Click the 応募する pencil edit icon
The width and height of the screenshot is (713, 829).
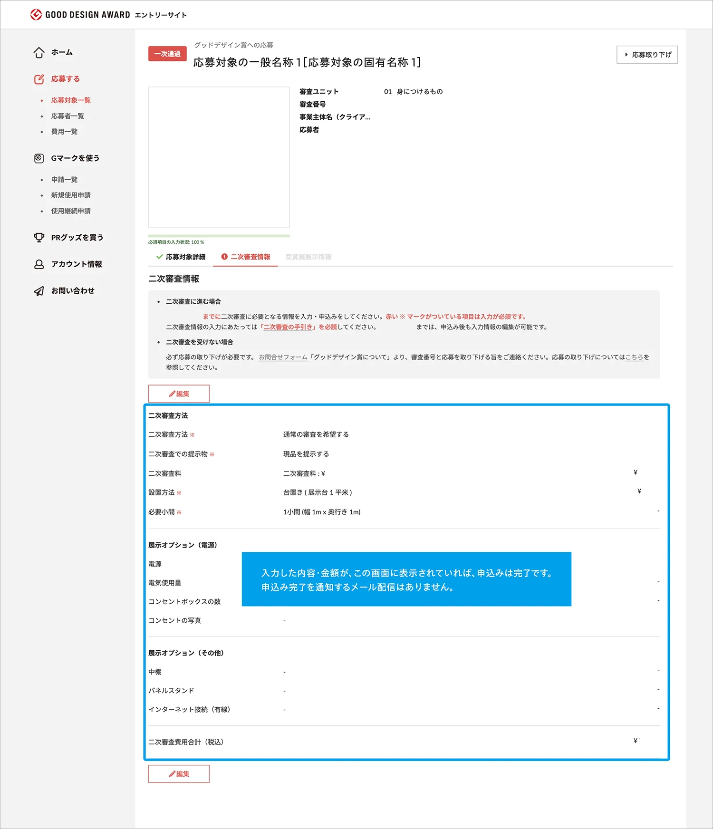(39, 79)
